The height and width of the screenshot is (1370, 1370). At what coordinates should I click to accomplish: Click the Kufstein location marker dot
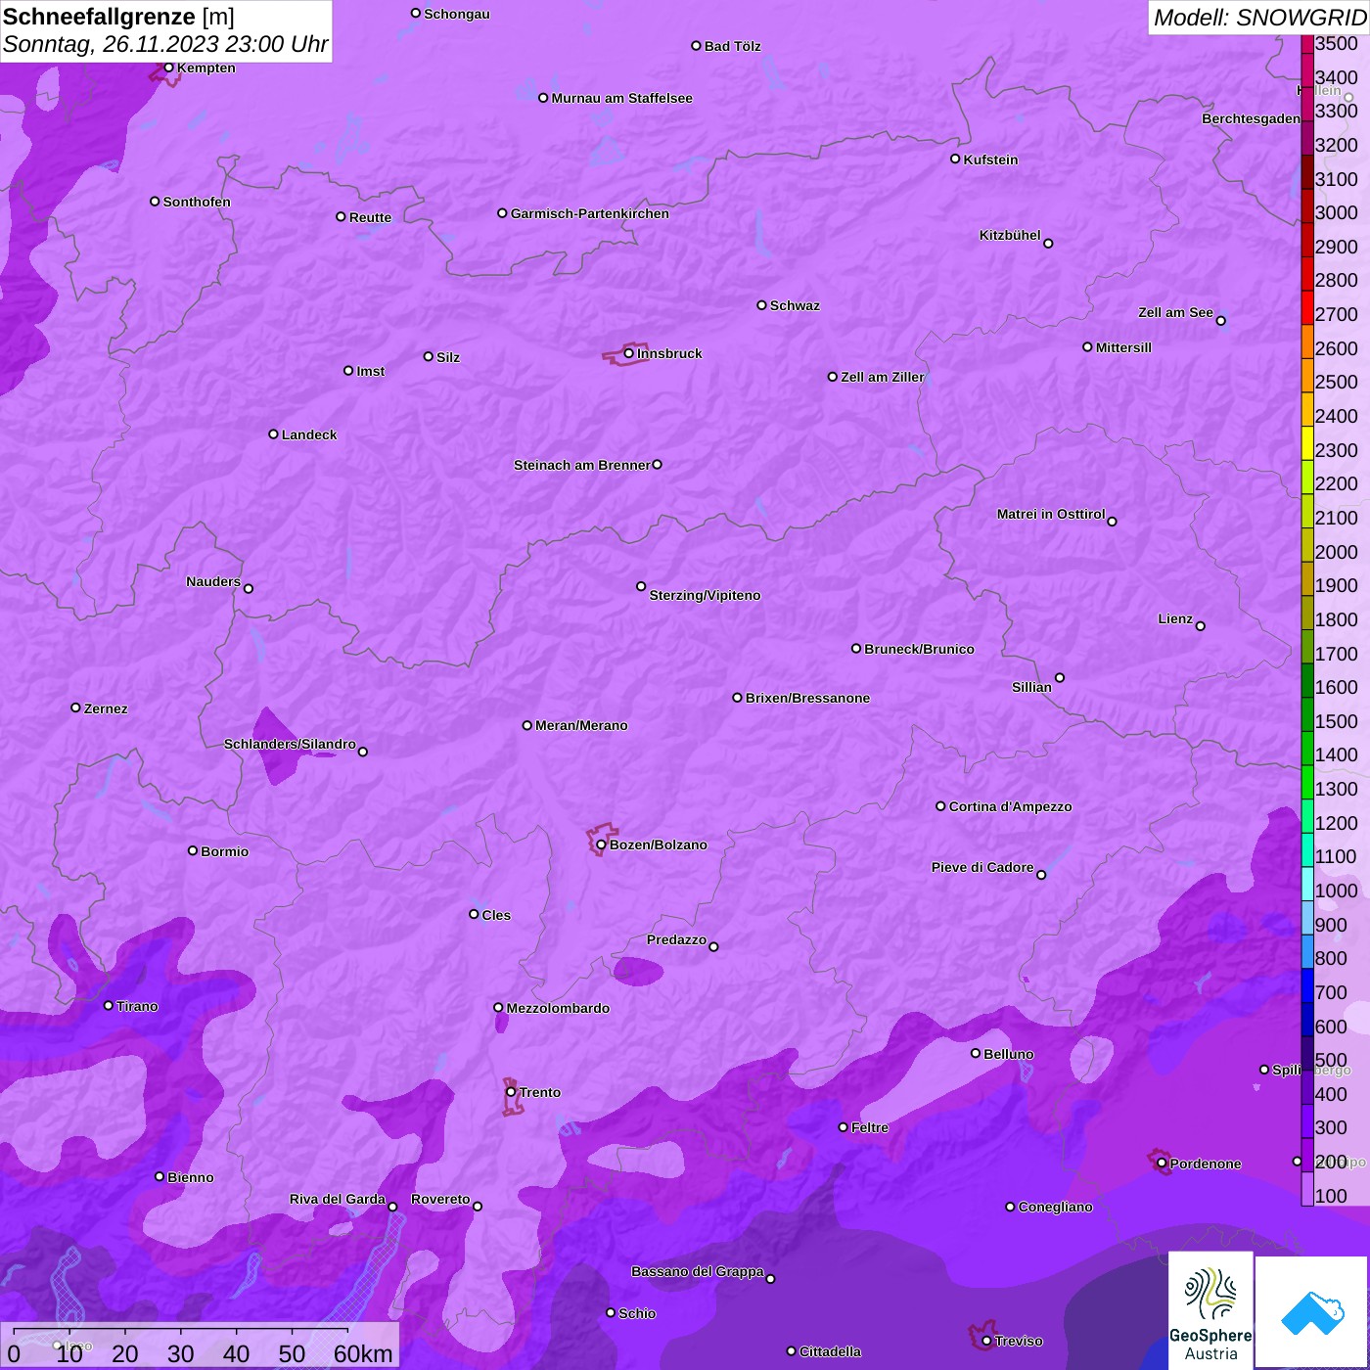tap(955, 159)
